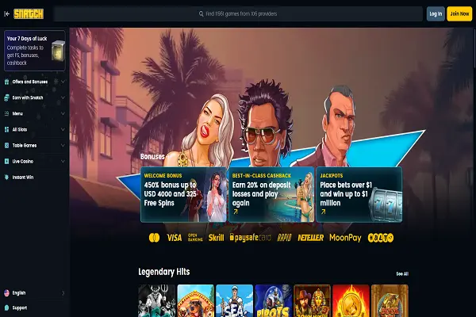Viewport: 476px width, 317px height.
Task: Click the Live Casino icon
Action: coord(6,162)
